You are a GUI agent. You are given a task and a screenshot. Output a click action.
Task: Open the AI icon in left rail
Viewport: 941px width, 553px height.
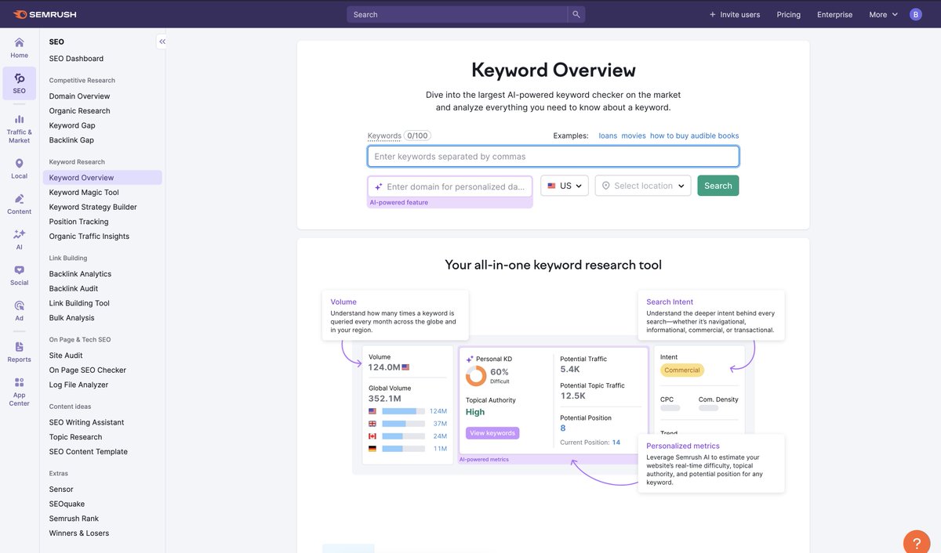click(19, 240)
